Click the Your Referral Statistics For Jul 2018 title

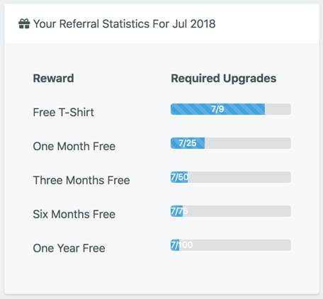125,24
